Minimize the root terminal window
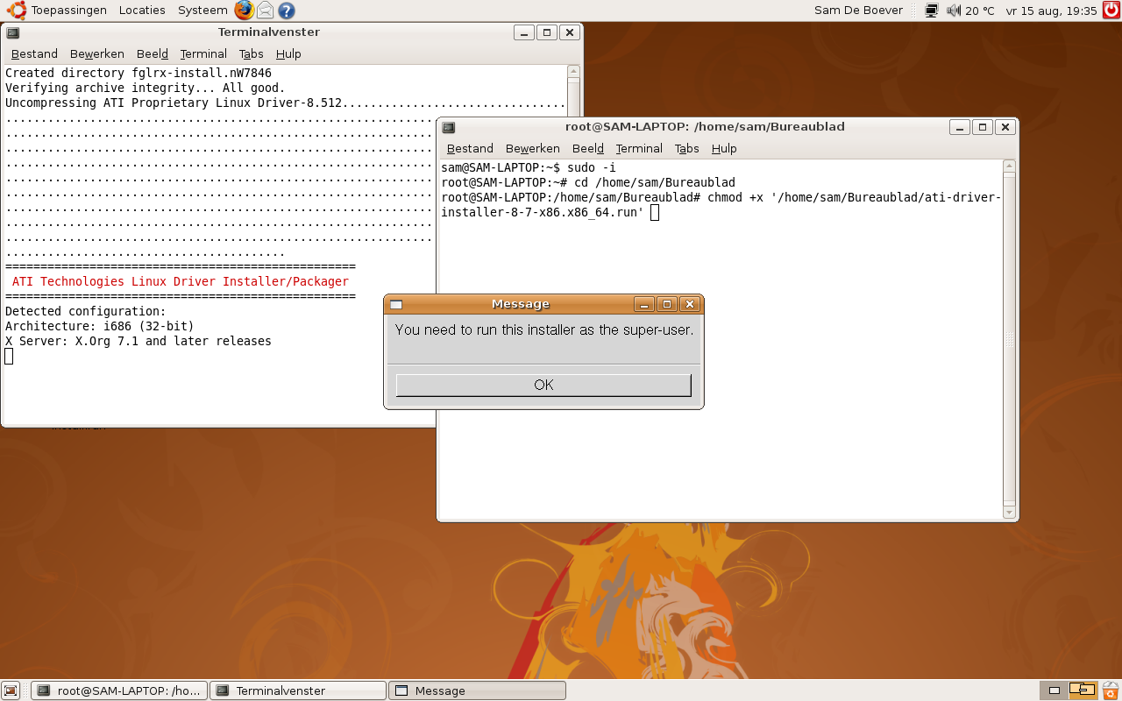This screenshot has width=1122, height=701. tap(960, 127)
